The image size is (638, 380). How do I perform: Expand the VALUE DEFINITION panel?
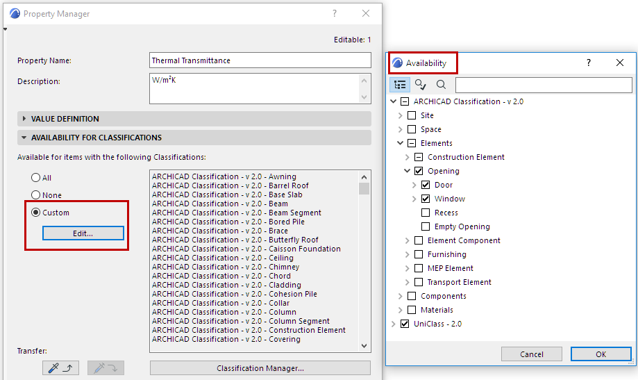[x=24, y=119]
